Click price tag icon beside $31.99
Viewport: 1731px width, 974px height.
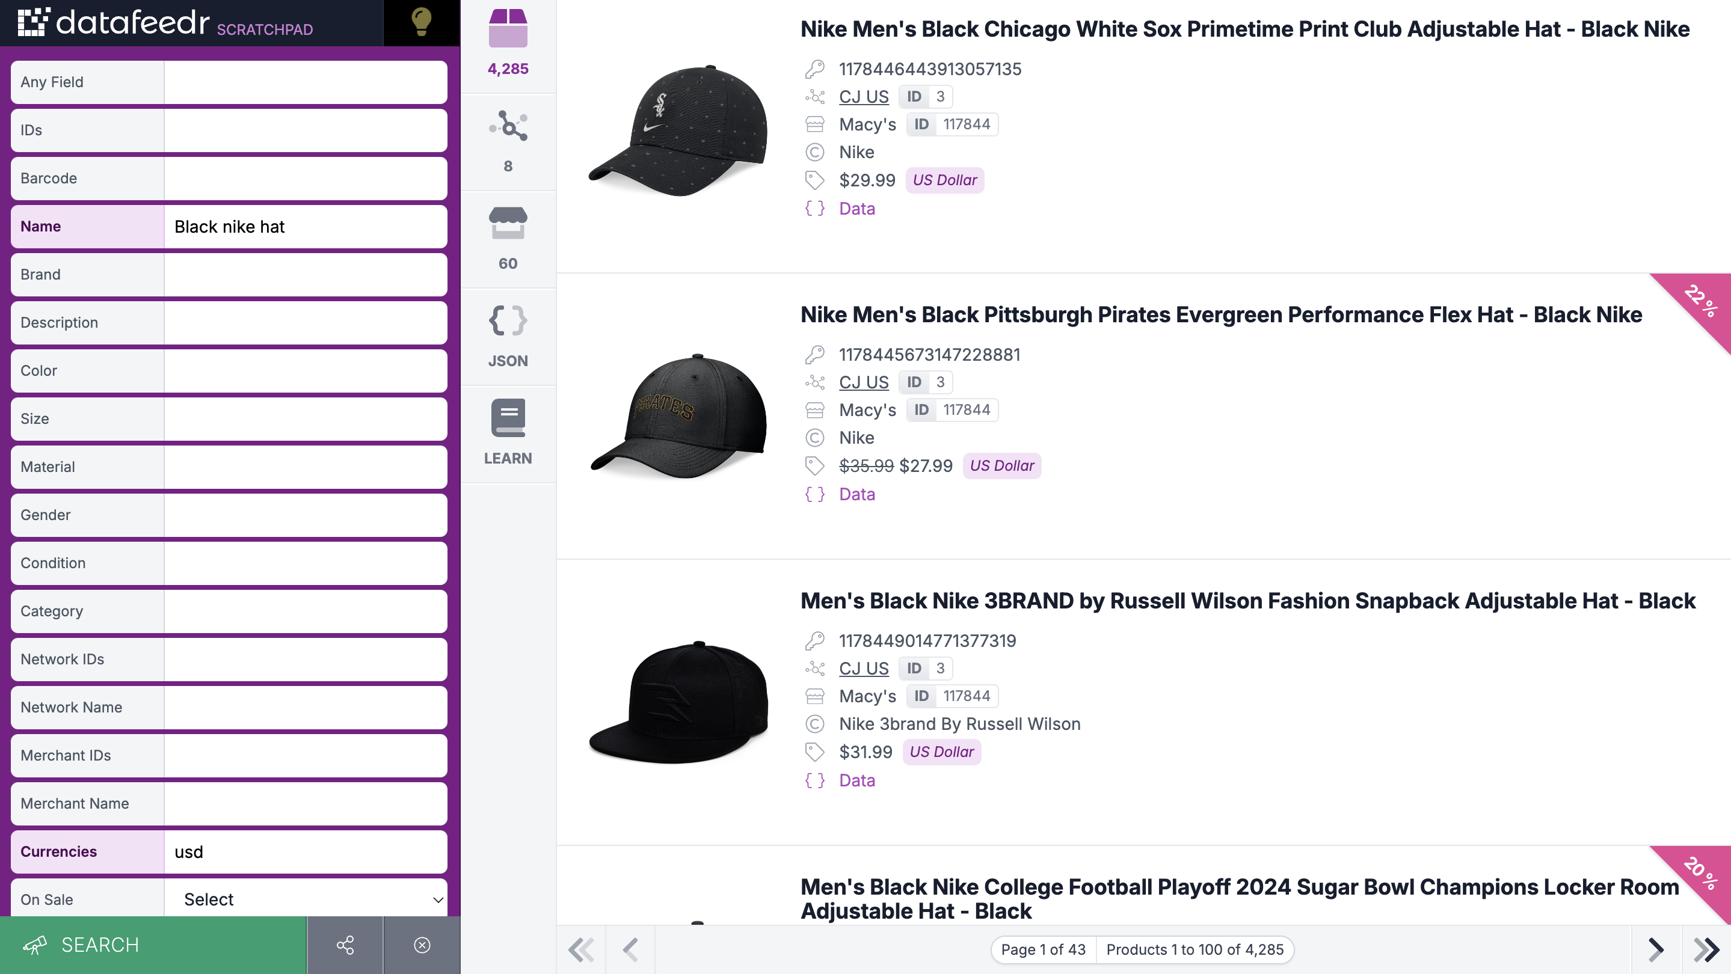click(x=814, y=752)
